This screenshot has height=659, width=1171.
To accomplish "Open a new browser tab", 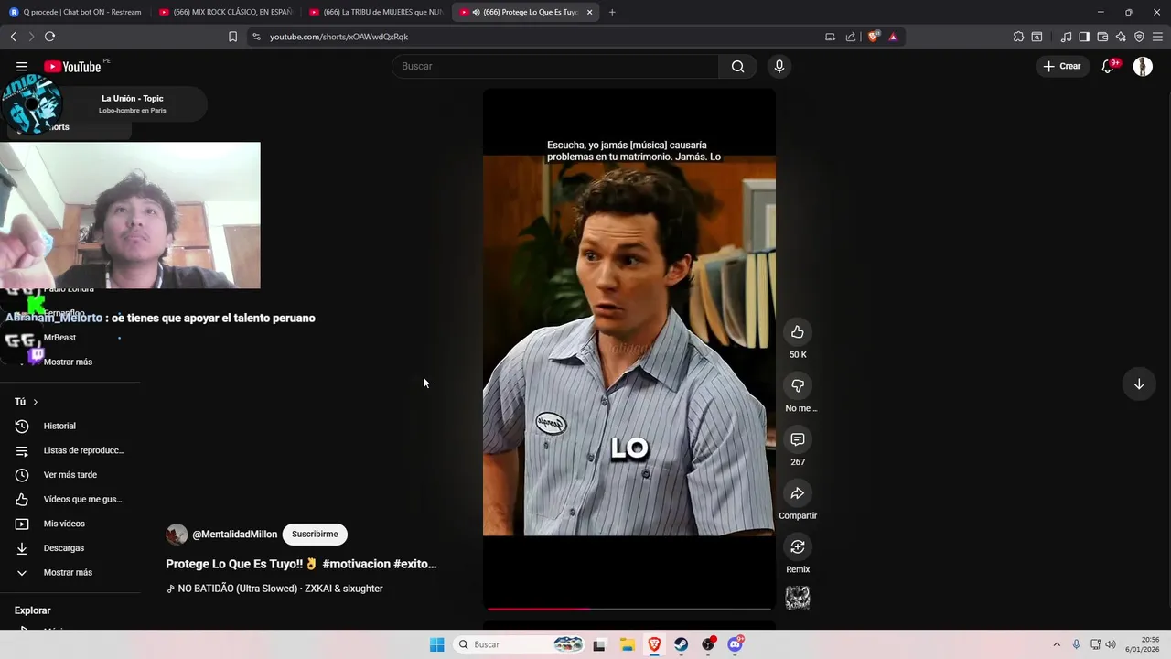I will pyautogui.click(x=612, y=12).
